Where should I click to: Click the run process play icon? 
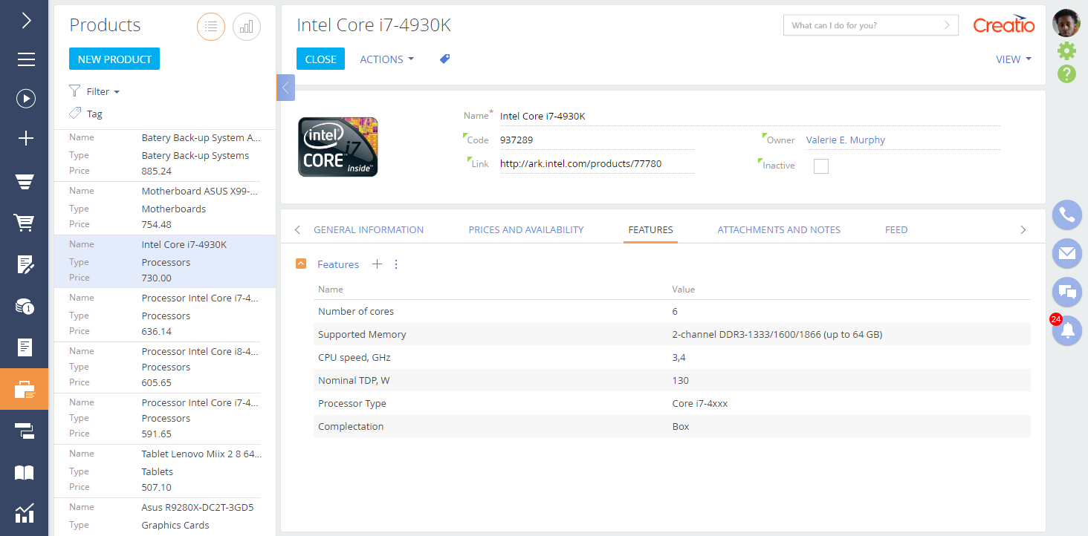pyautogui.click(x=26, y=99)
